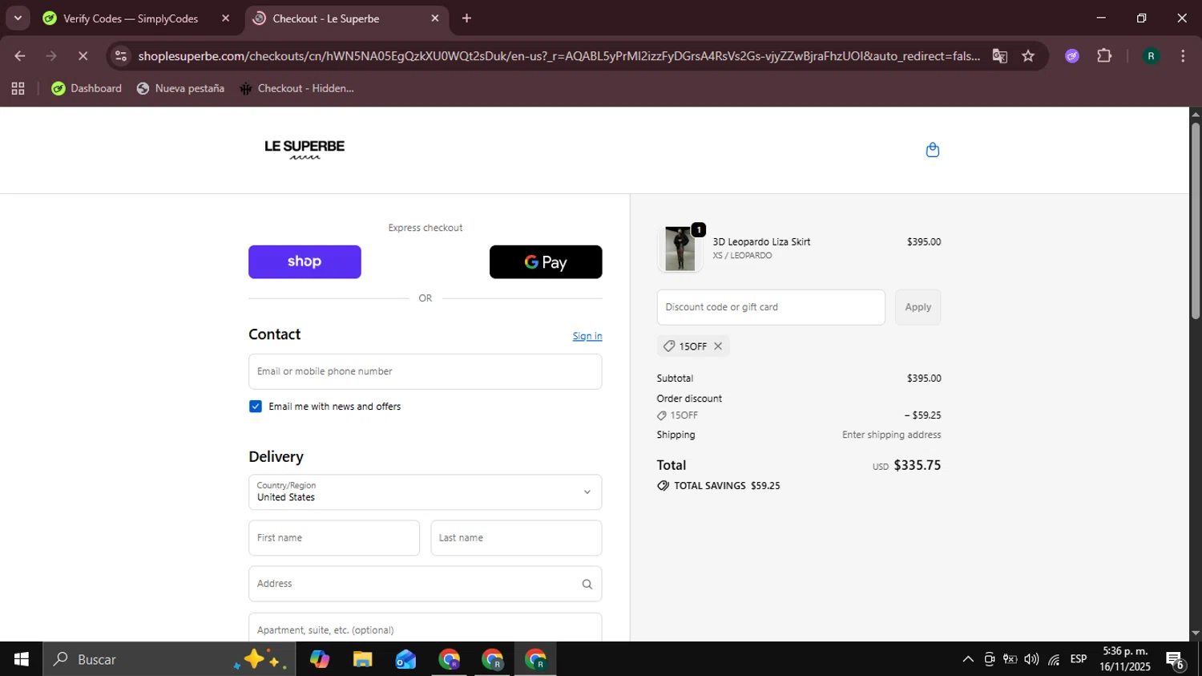Stop loading the page

[83, 56]
